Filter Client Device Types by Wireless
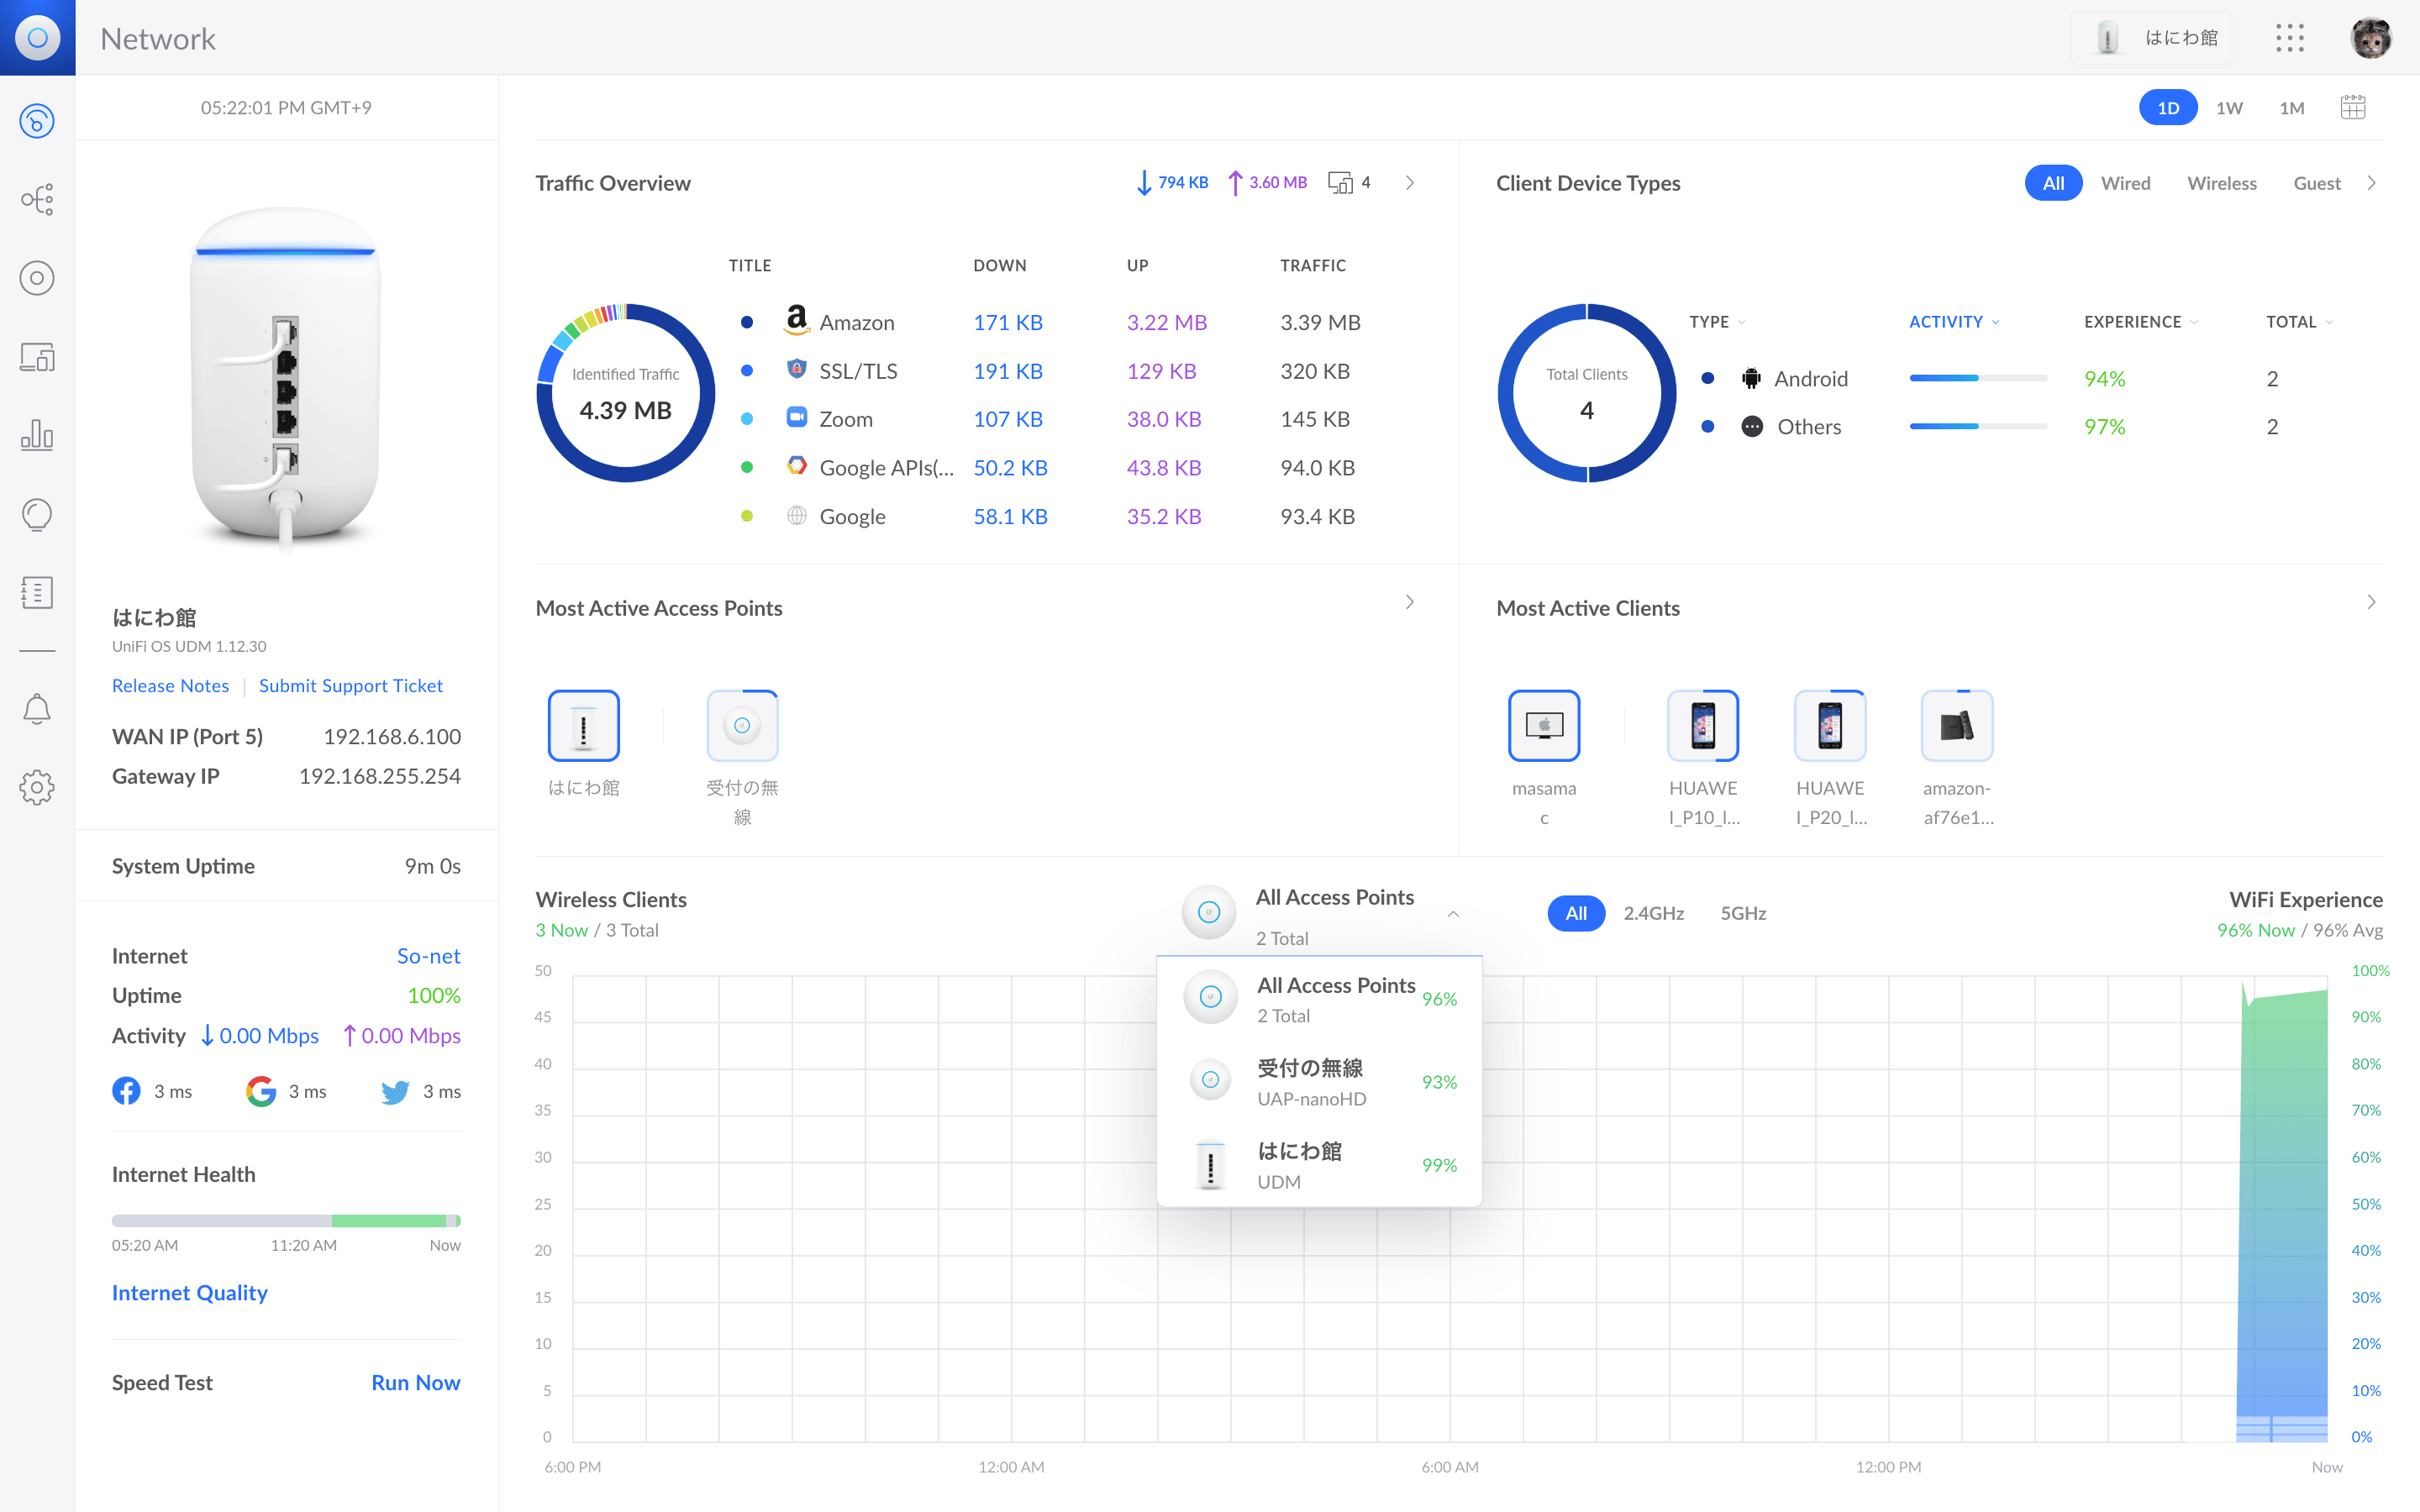 pos(2221,183)
